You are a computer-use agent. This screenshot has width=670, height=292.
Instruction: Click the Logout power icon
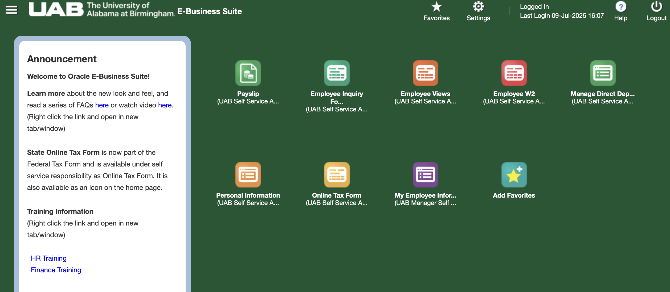coord(656,7)
